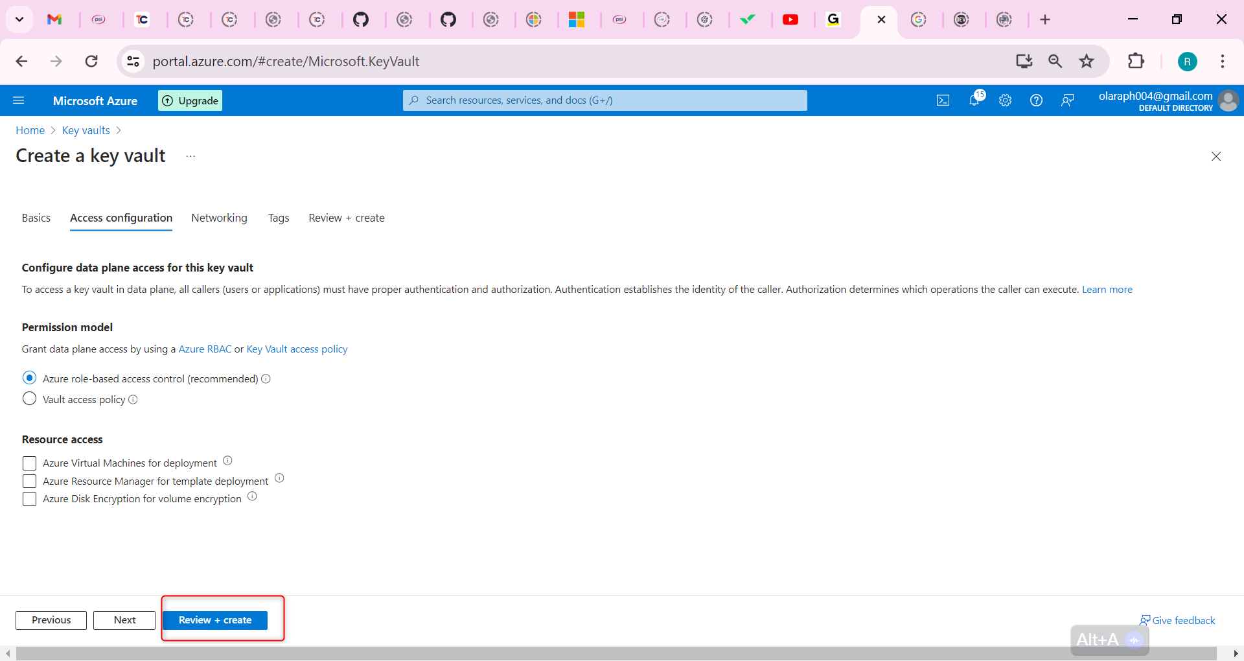Enable Azure Disk Encryption for volume encryption
Image resolution: width=1244 pixels, height=661 pixels.
click(29, 499)
